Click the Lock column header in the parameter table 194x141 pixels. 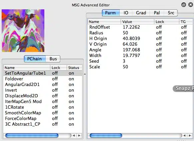167,22
